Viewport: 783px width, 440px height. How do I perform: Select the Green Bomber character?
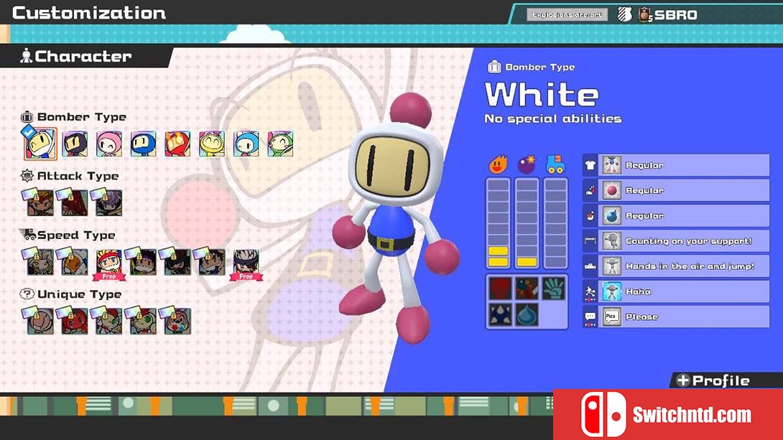pyautogui.click(x=280, y=144)
